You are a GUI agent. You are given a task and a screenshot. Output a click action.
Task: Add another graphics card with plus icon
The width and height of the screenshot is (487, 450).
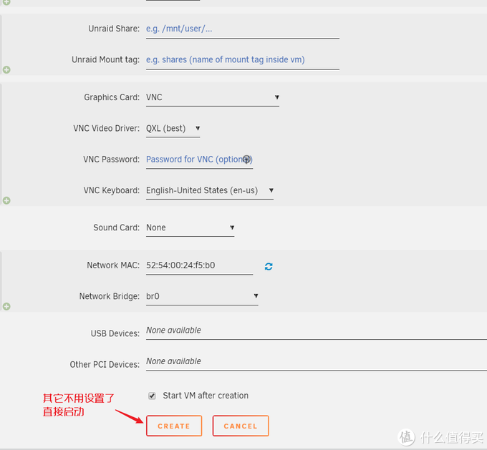[x=6, y=200]
